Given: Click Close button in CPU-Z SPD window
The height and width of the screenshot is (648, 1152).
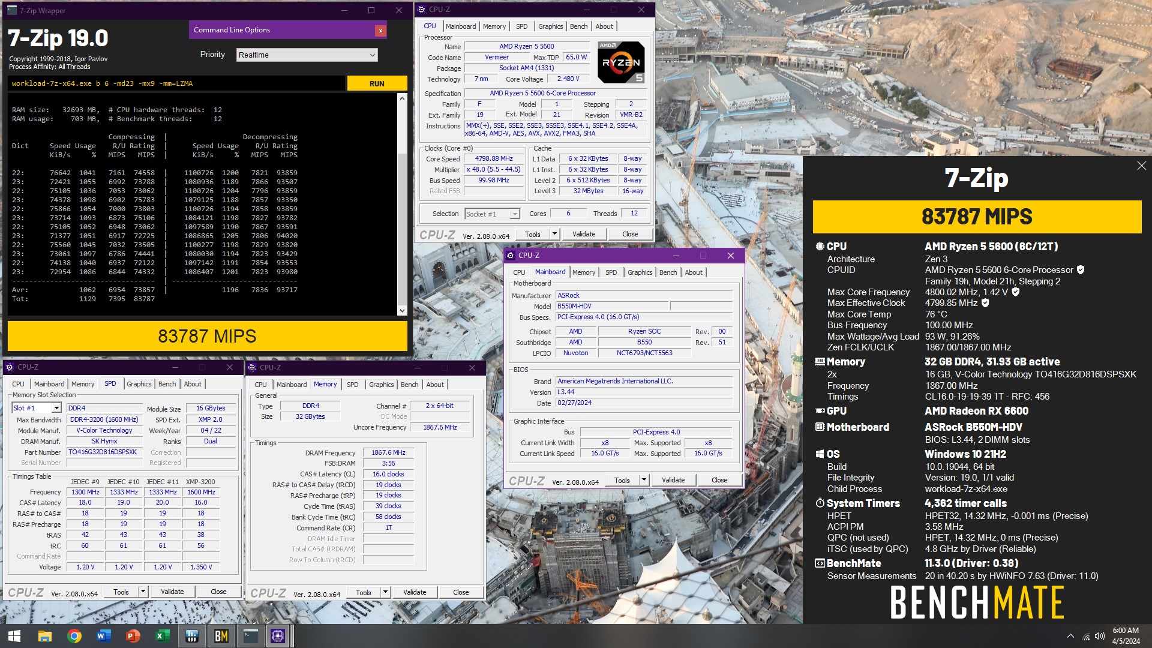Looking at the screenshot, I should coord(218,592).
